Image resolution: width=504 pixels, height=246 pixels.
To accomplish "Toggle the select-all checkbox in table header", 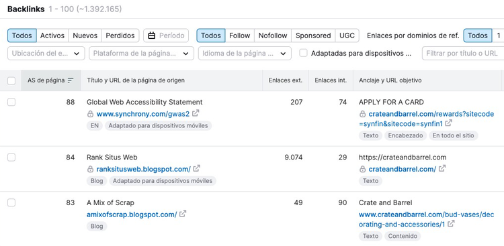I will point(11,80).
